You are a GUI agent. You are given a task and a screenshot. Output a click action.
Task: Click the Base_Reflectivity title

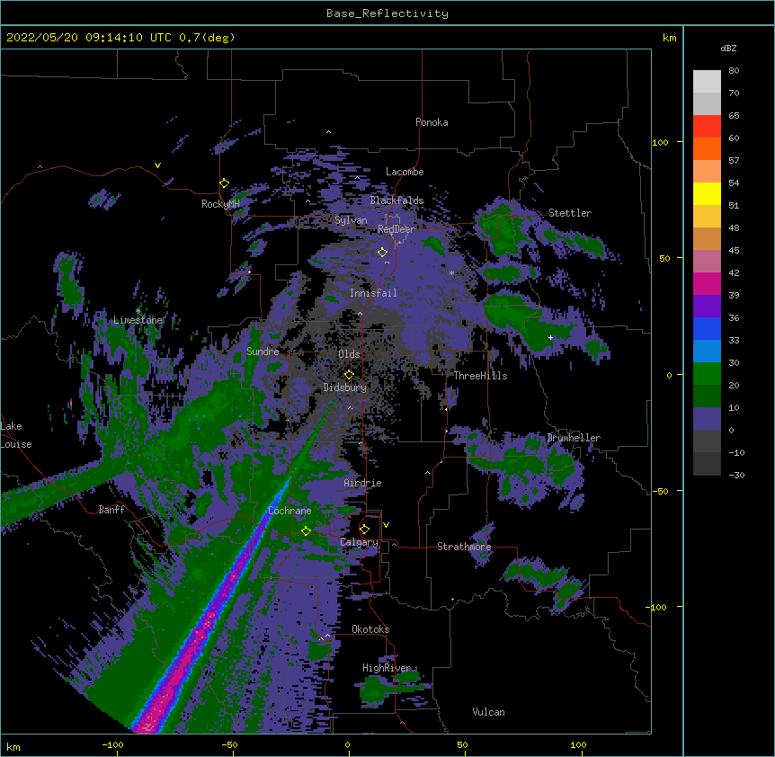(x=387, y=13)
